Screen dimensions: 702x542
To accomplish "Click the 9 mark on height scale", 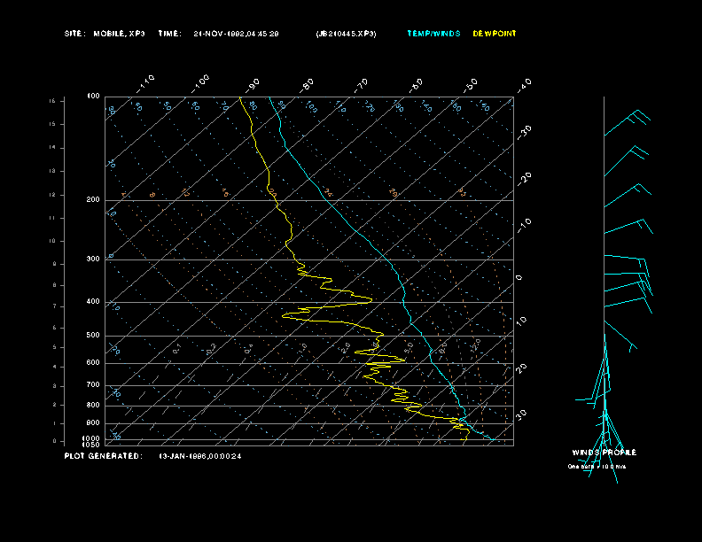I will pyautogui.click(x=55, y=264).
